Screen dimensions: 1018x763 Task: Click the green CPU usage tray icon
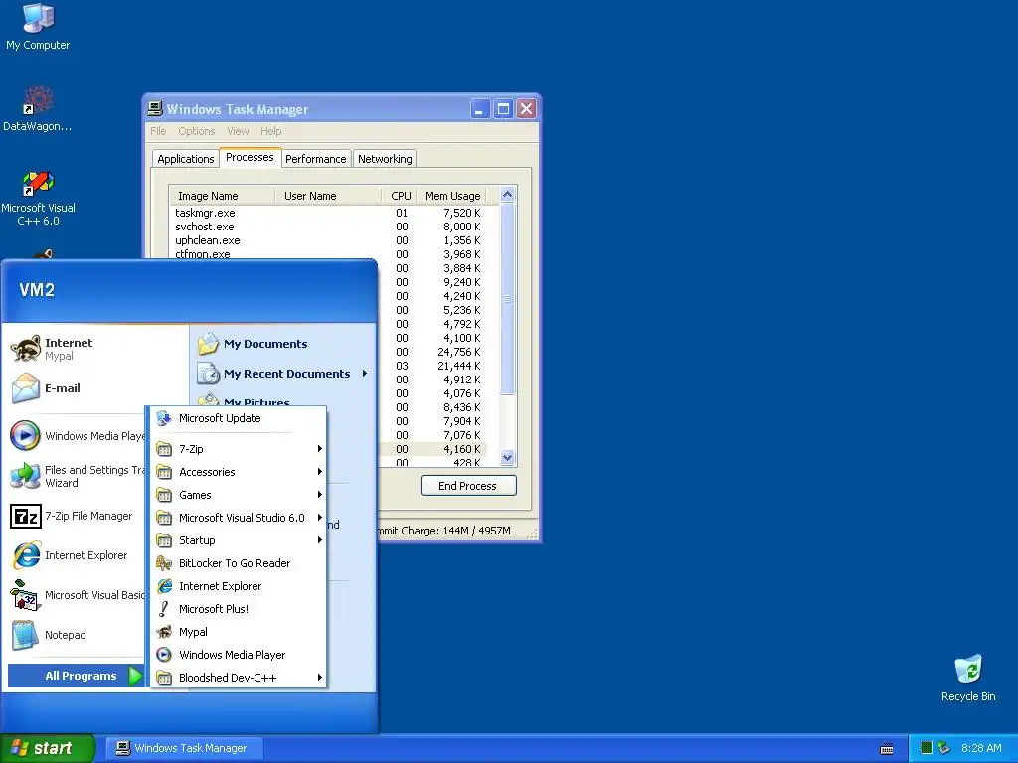click(927, 748)
